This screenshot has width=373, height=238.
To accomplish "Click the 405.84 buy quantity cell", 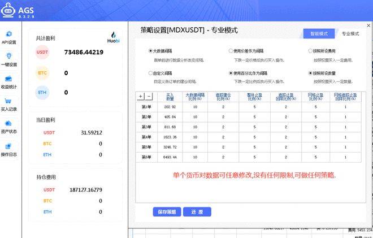I will [170, 117].
